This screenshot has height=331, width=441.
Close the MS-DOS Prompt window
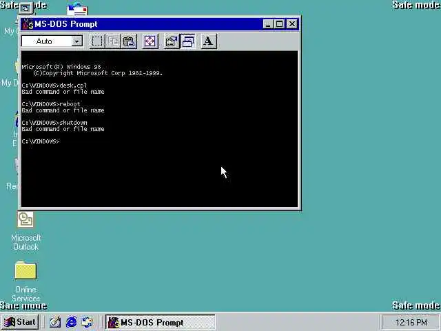292,24
